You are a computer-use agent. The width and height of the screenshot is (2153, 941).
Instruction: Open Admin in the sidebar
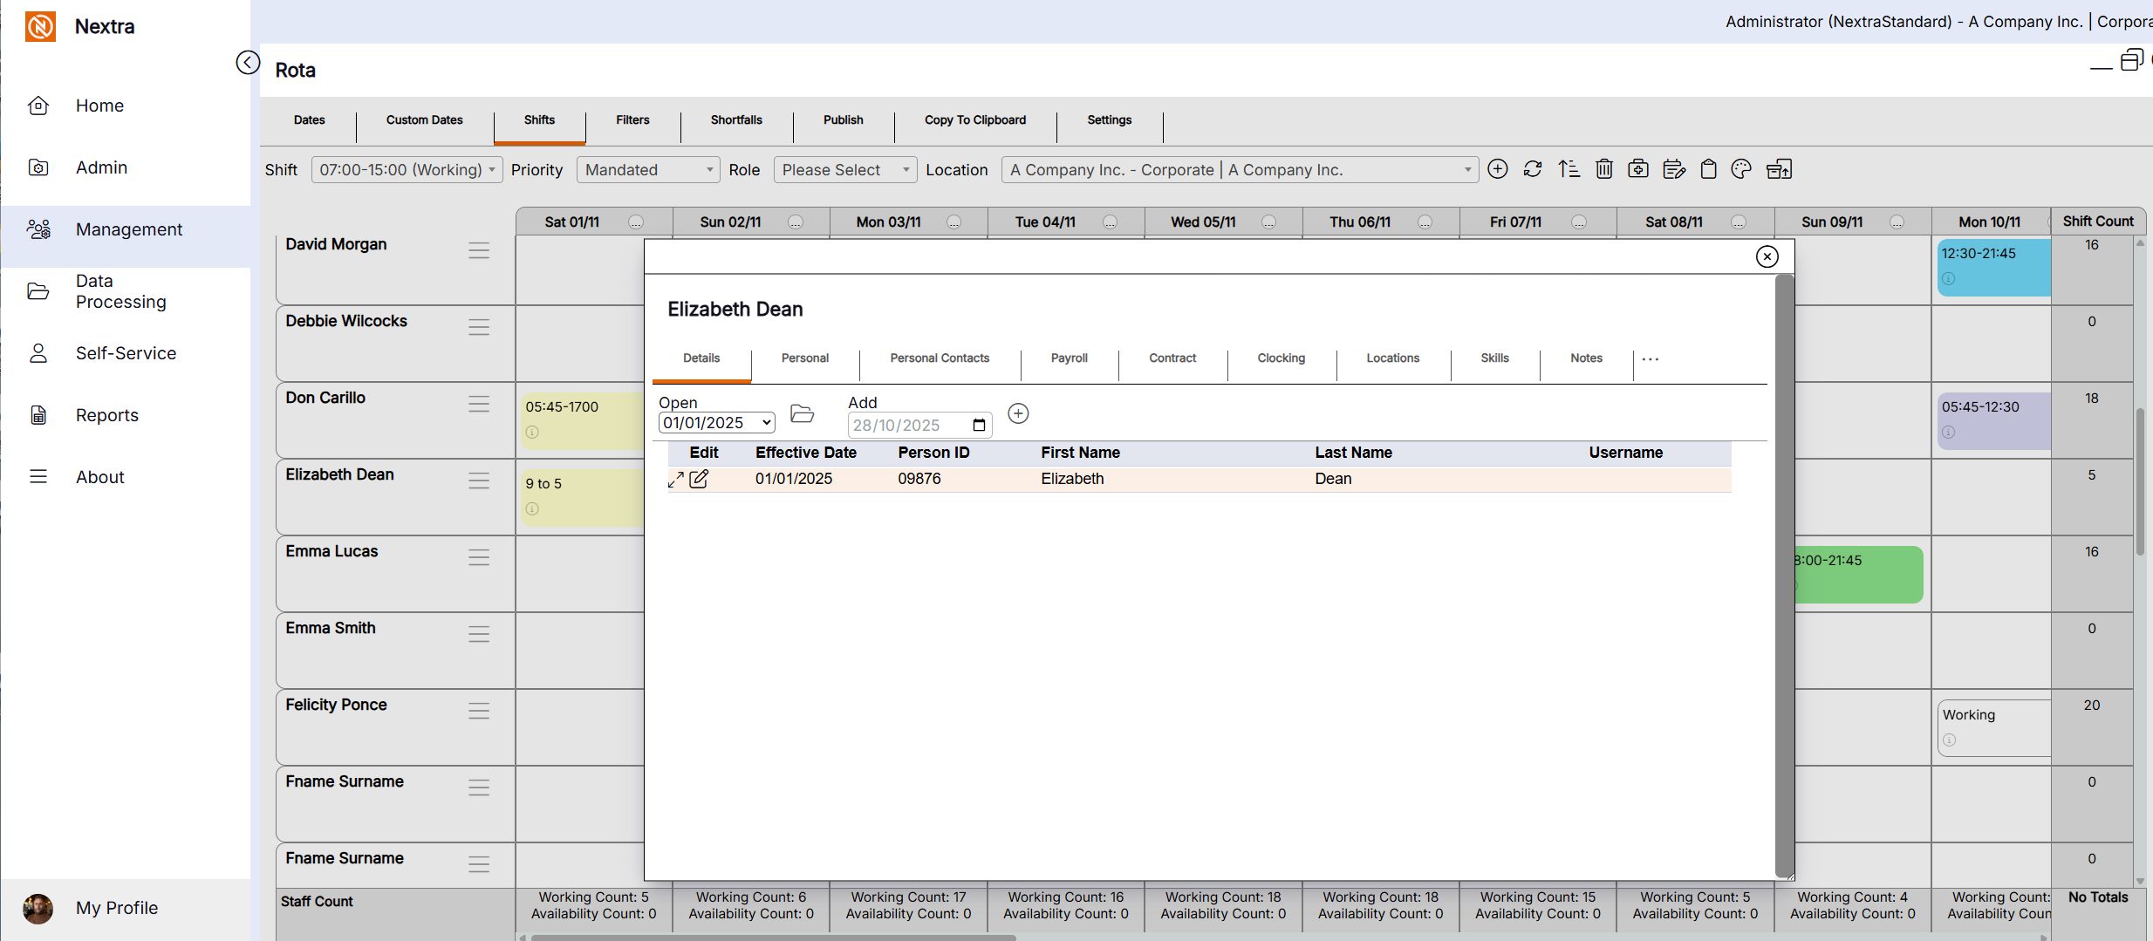point(126,167)
